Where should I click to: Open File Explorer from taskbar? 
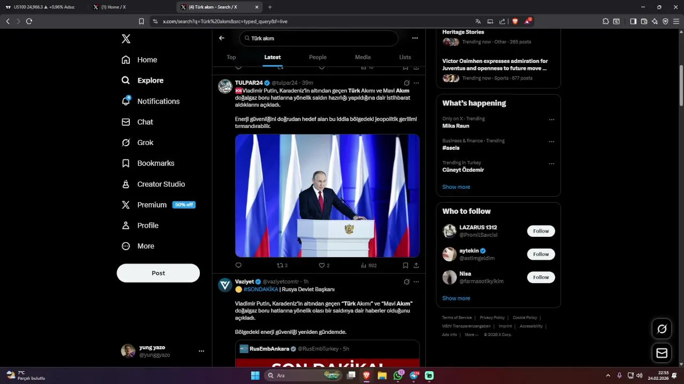[x=382, y=375]
